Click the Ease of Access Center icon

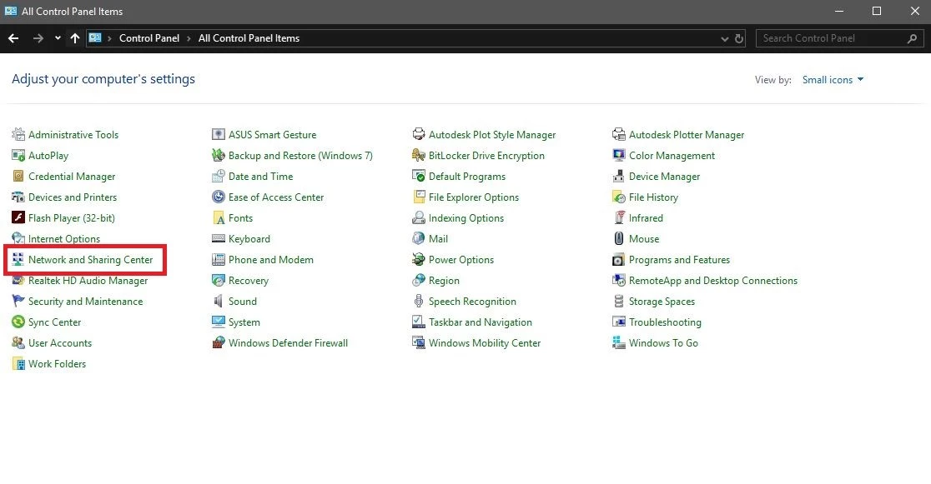click(x=219, y=197)
